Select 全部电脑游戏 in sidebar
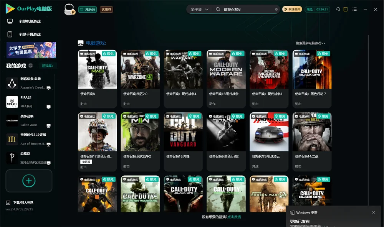This screenshot has height=227, width=384. pos(30,21)
